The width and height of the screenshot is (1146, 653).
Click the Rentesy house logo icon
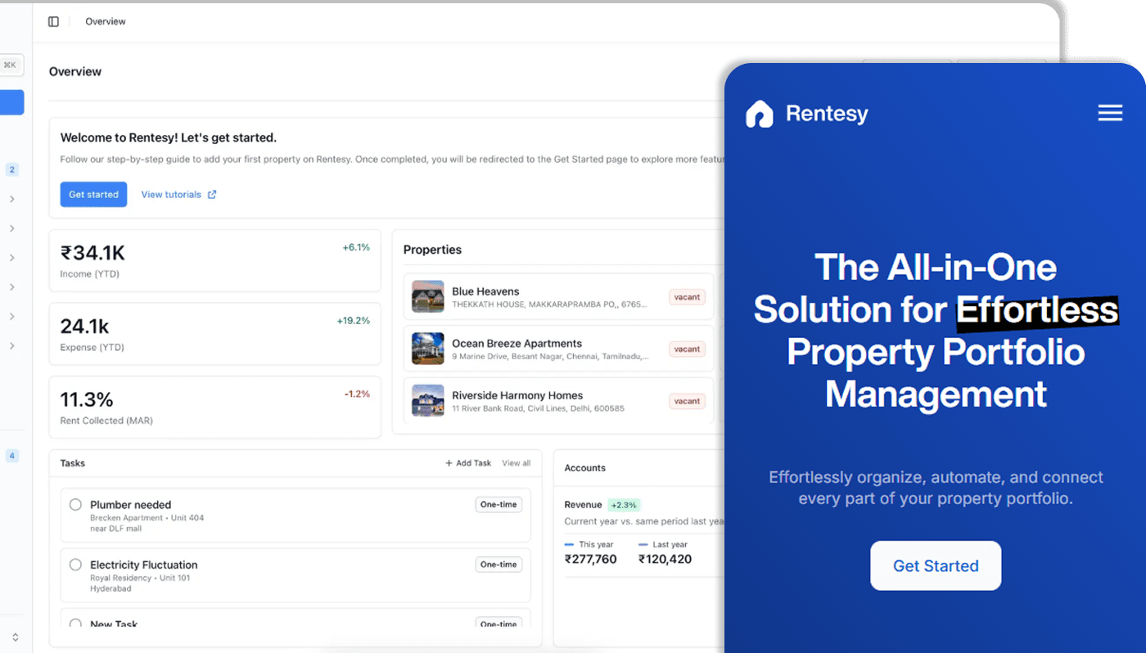759,114
